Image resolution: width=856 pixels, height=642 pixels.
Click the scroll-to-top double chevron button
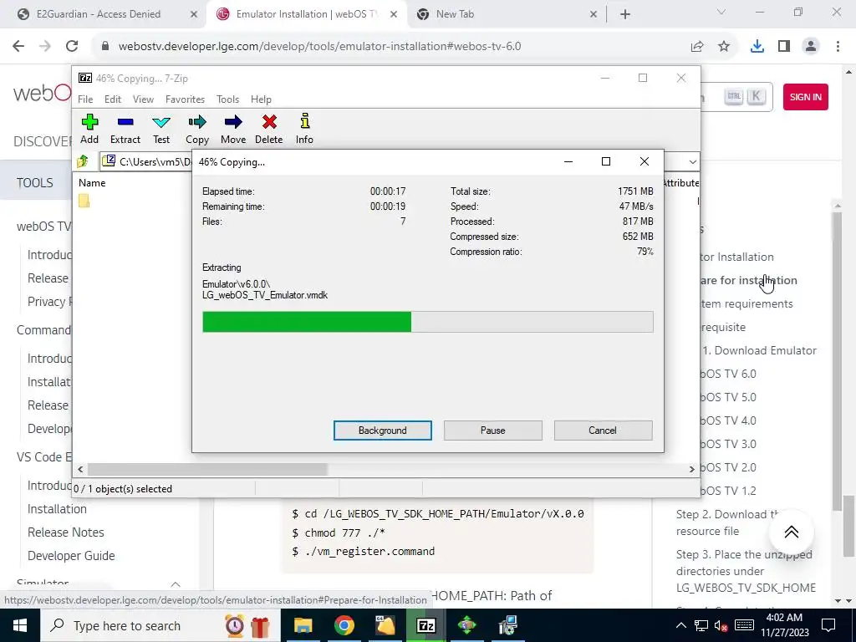point(791,532)
